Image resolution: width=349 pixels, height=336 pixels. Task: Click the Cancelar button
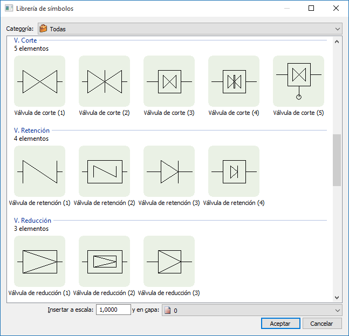click(322, 324)
